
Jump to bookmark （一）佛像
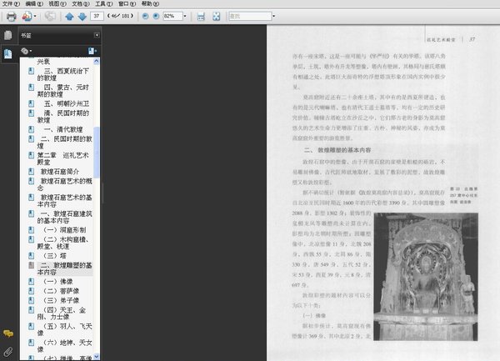tap(57, 282)
